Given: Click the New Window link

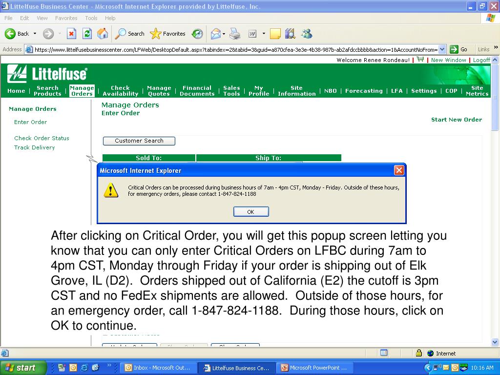Looking at the screenshot, I should [x=448, y=60].
